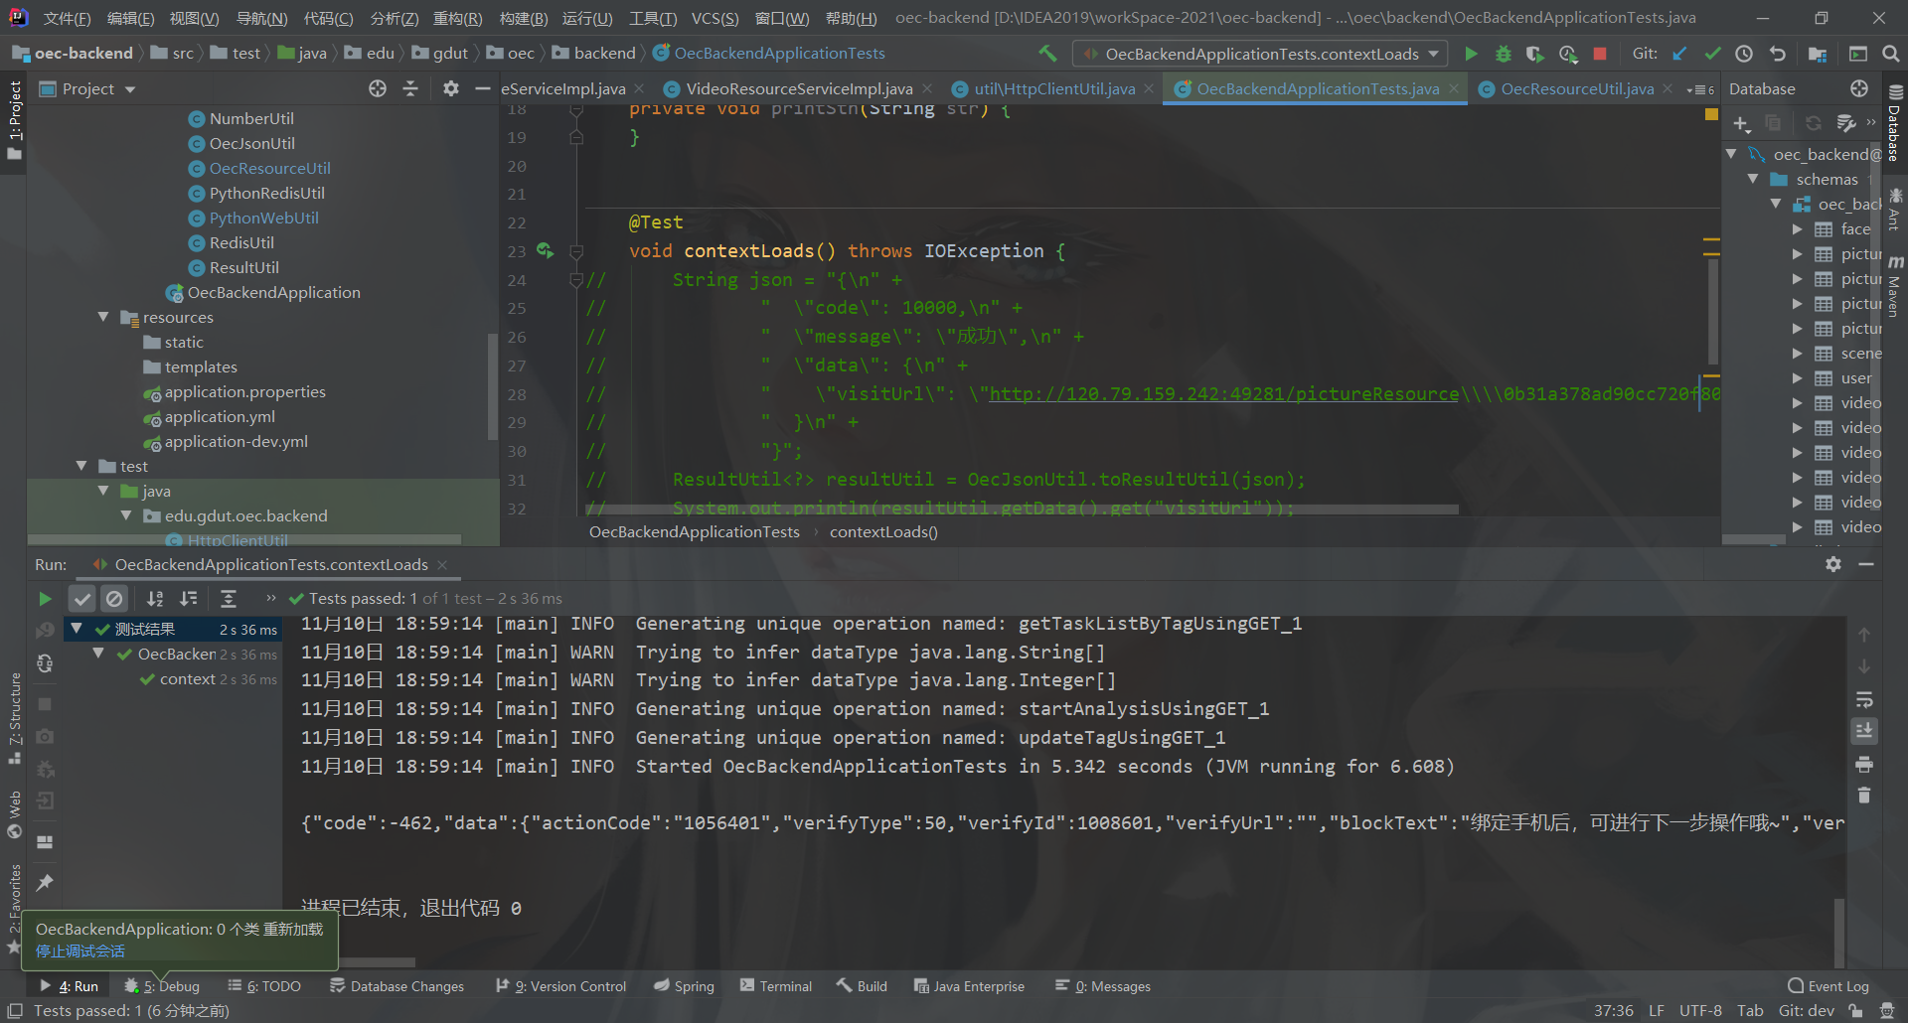Open the profiler run icon in toolbar

click(x=1568, y=54)
